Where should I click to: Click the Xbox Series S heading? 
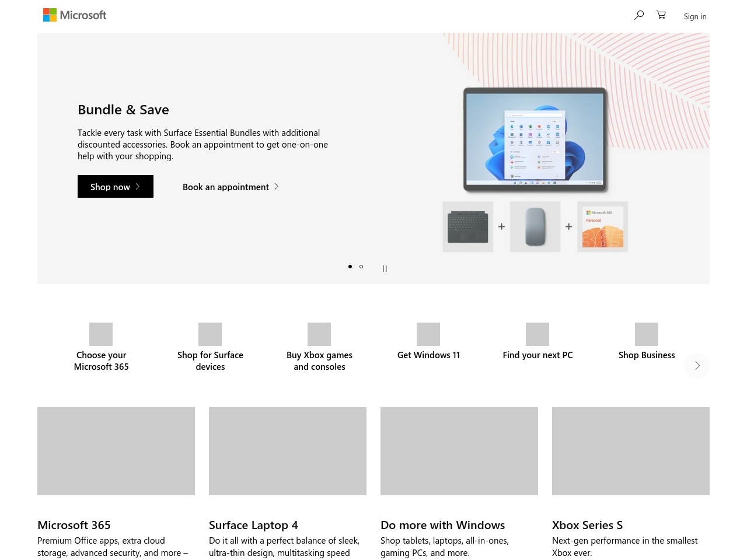(x=587, y=525)
